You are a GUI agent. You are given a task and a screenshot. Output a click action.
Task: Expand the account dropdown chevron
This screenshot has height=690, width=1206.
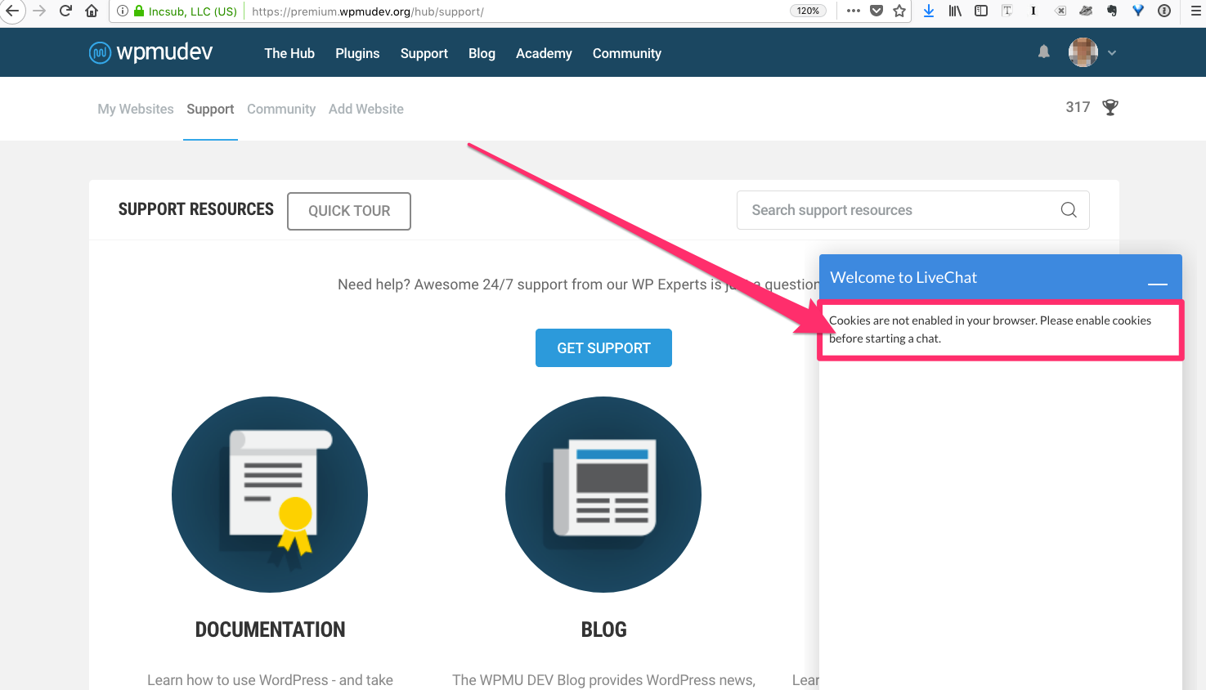[1112, 52]
